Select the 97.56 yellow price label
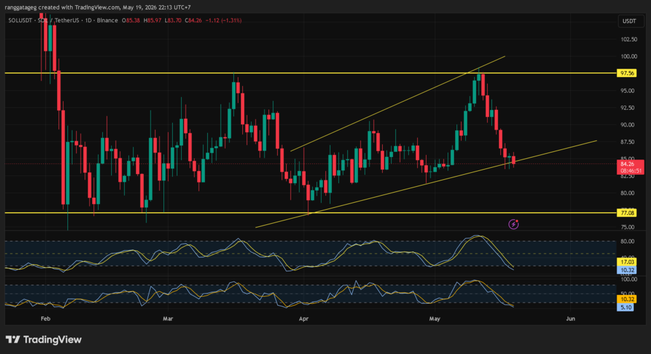This screenshot has width=651, height=354. coord(627,73)
